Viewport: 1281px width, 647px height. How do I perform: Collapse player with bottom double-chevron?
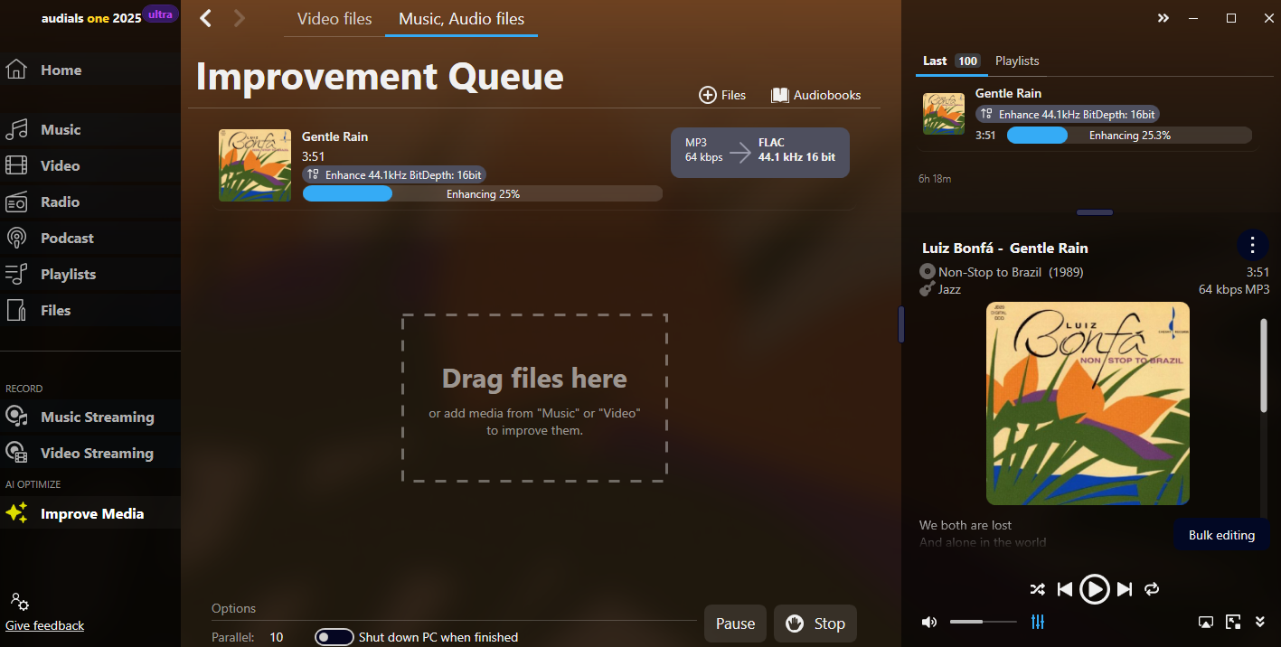coord(1260,622)
